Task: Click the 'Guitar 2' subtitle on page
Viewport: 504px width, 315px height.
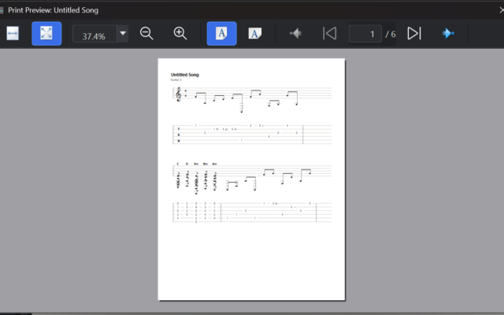Action: coord(176,80)
